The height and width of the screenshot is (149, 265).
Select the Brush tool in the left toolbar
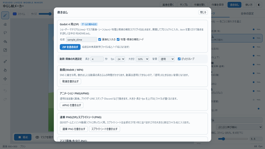(5, 15)
